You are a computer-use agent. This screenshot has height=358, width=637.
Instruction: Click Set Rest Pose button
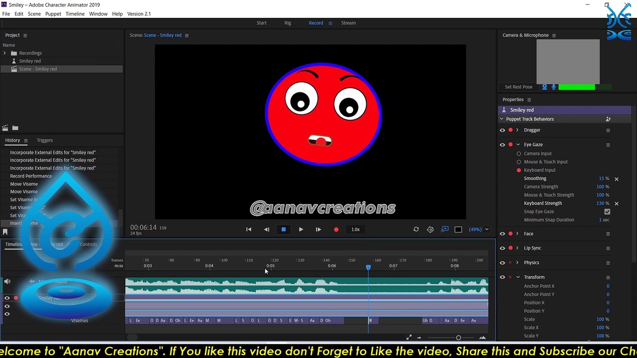coord(519,87)
